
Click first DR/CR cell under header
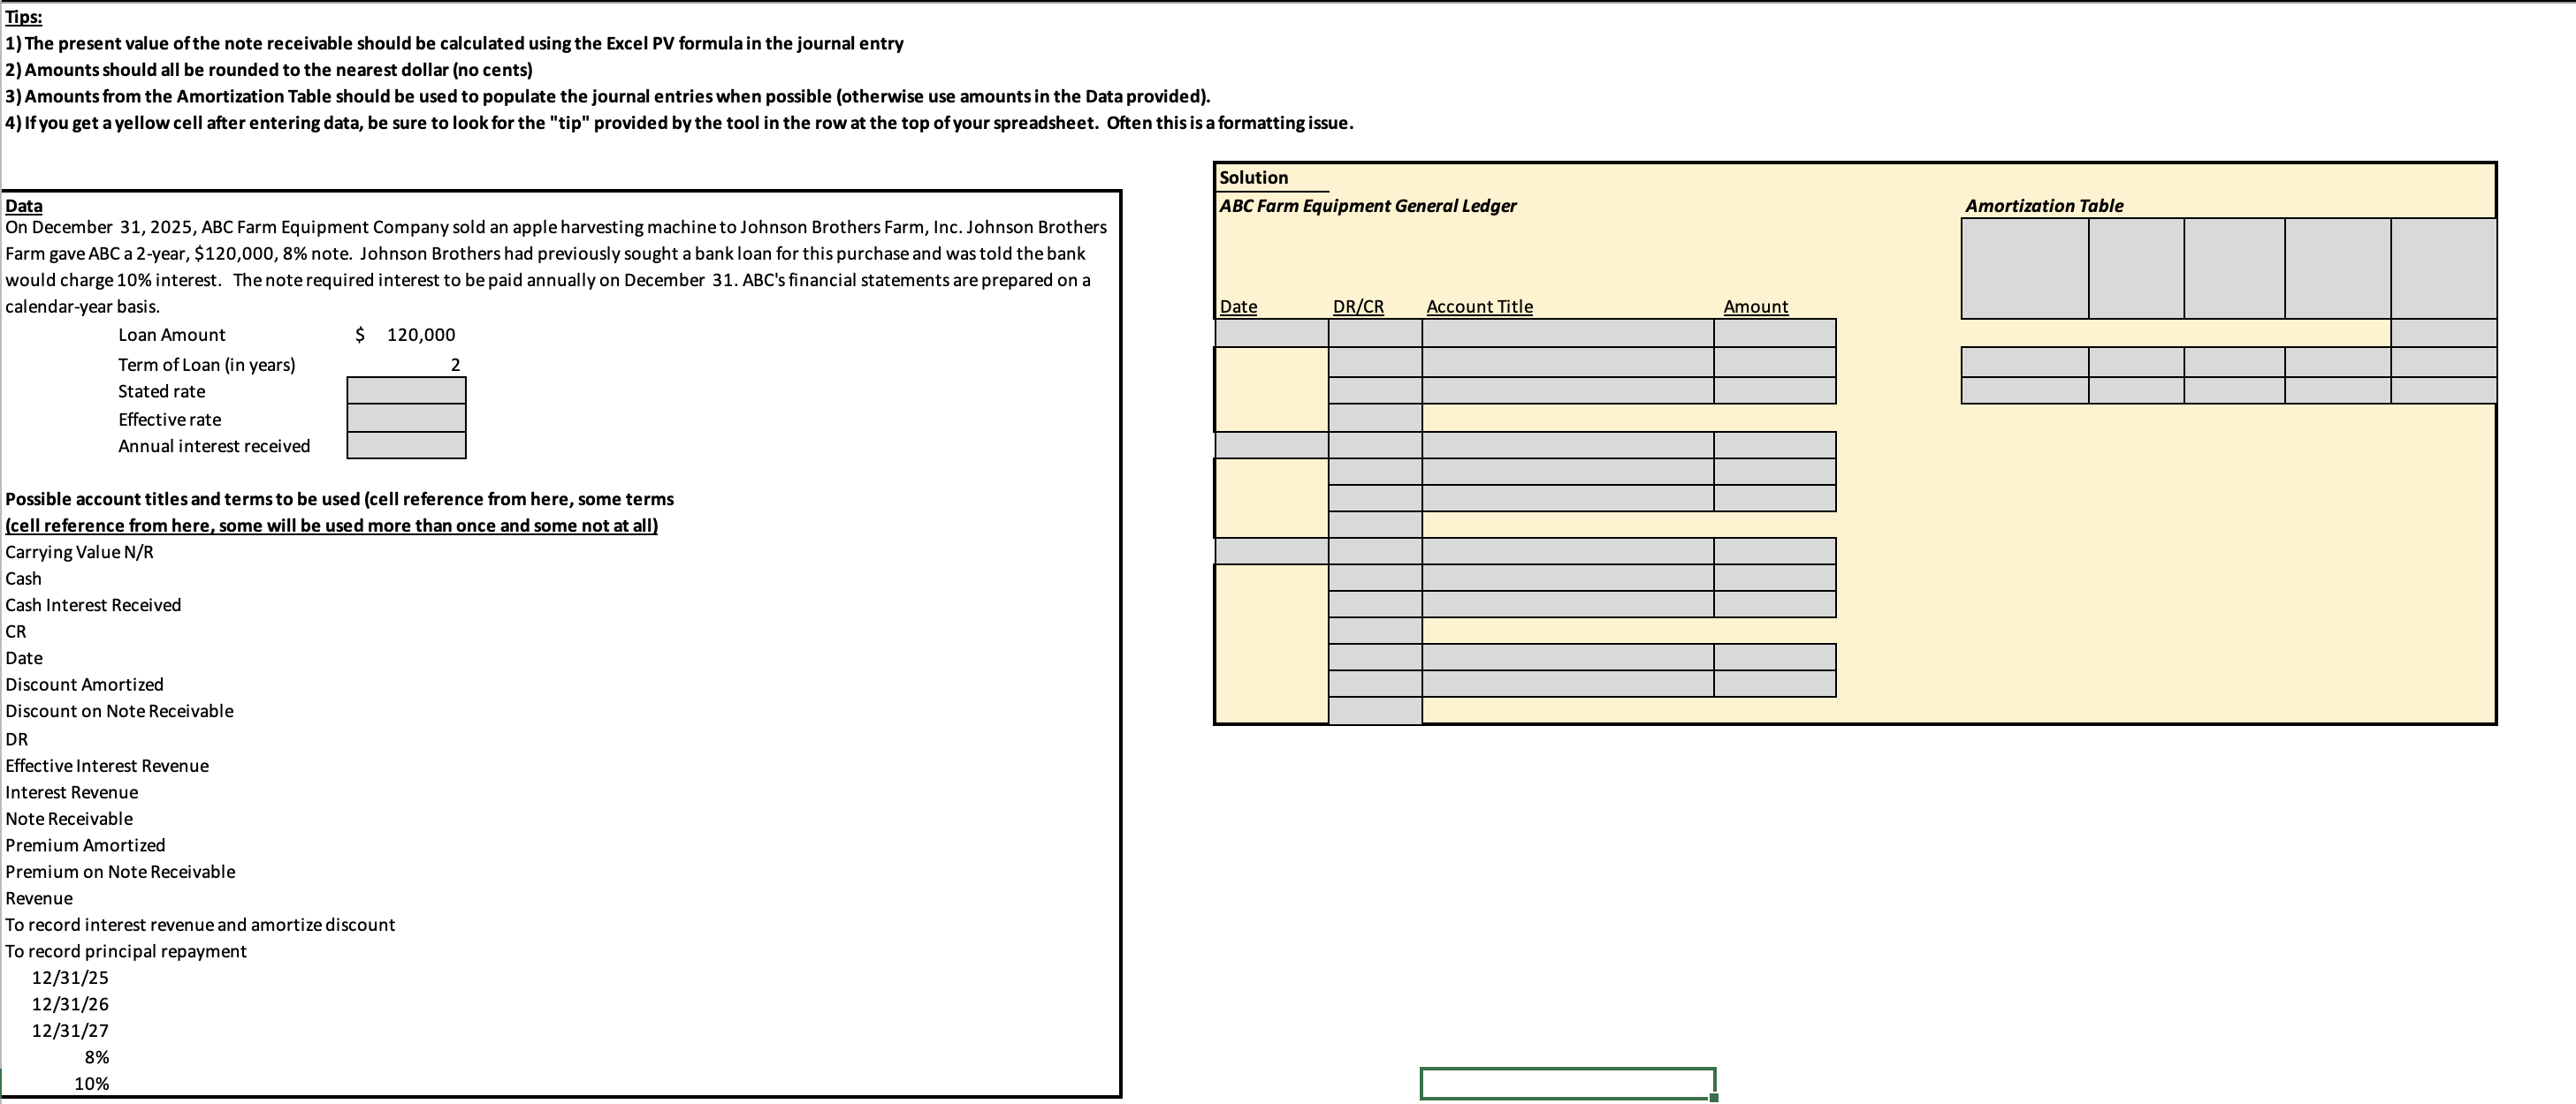pos(1375,334)
